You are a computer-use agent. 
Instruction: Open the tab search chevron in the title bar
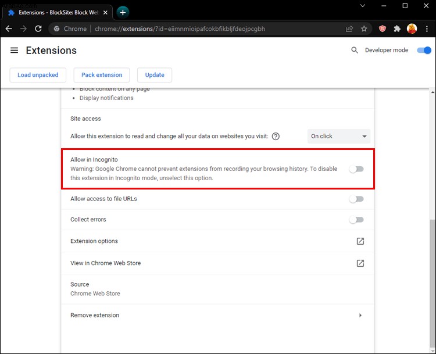(363, 6)
